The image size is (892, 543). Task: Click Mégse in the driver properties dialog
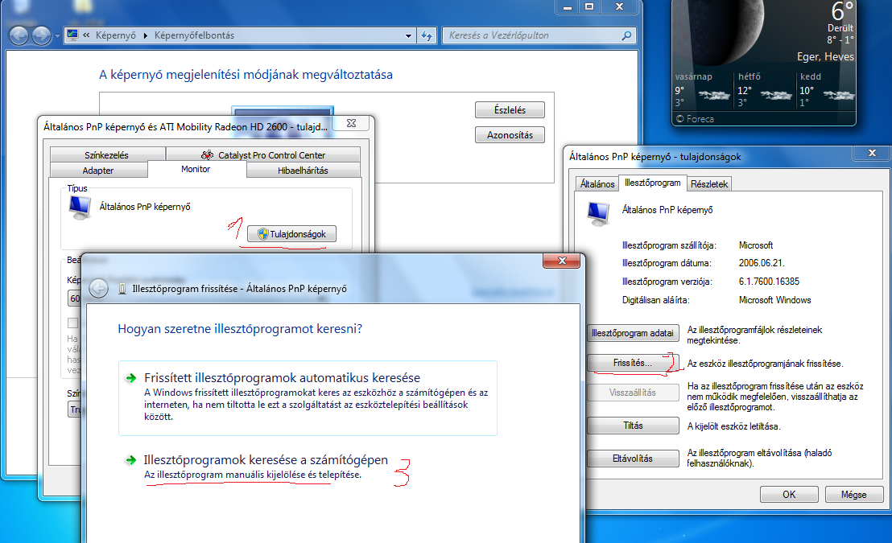(x=854, y=494)
